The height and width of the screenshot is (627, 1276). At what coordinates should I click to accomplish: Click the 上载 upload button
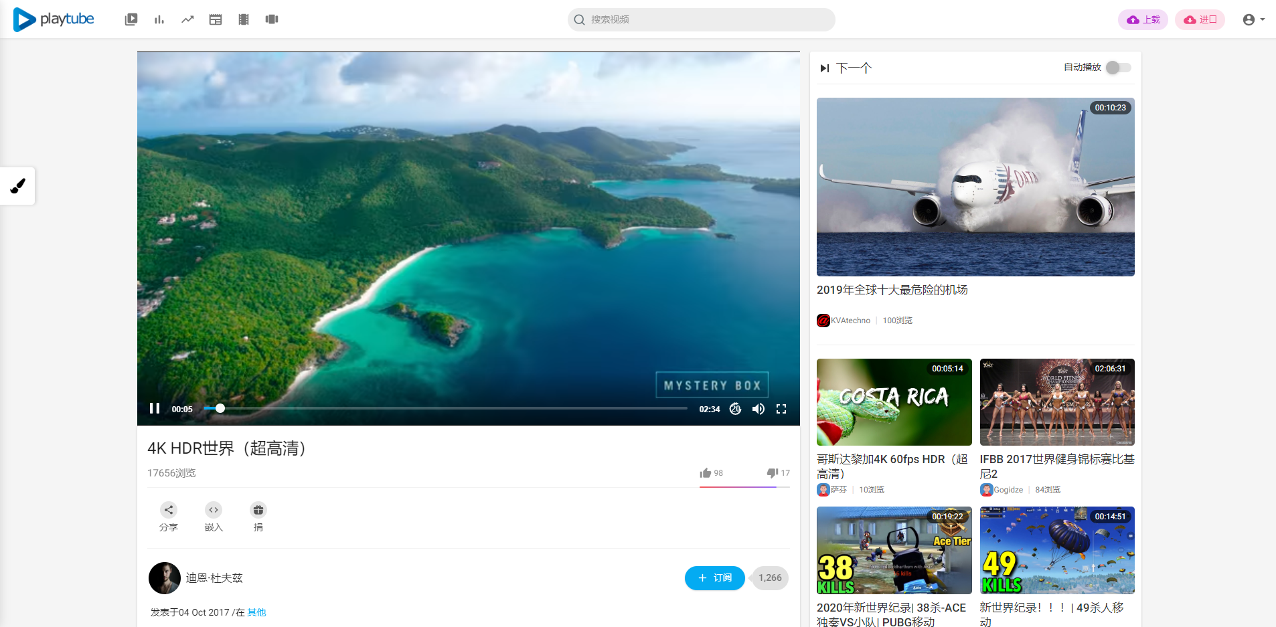point(1143,19)
